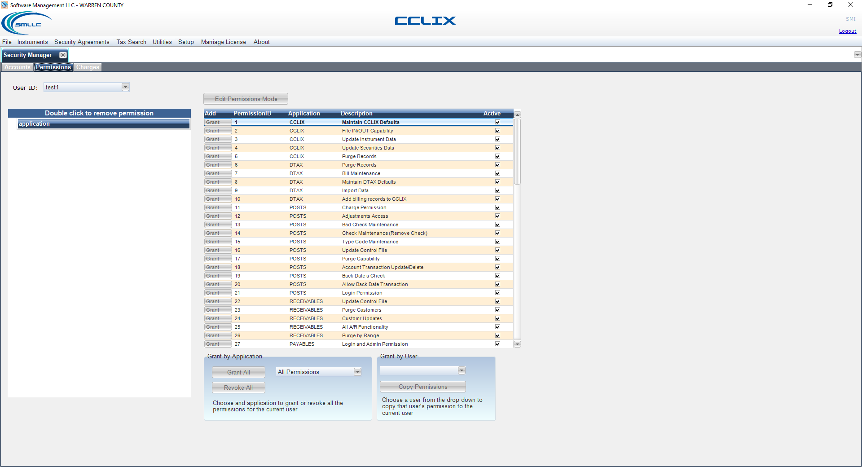Open the Security Agreements menu
This screenshot has width=862, height=467.
(82, 42)
